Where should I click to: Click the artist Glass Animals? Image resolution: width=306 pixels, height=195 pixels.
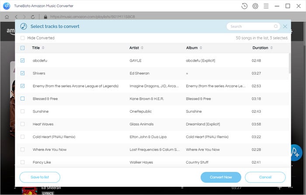tap(142, 124)
